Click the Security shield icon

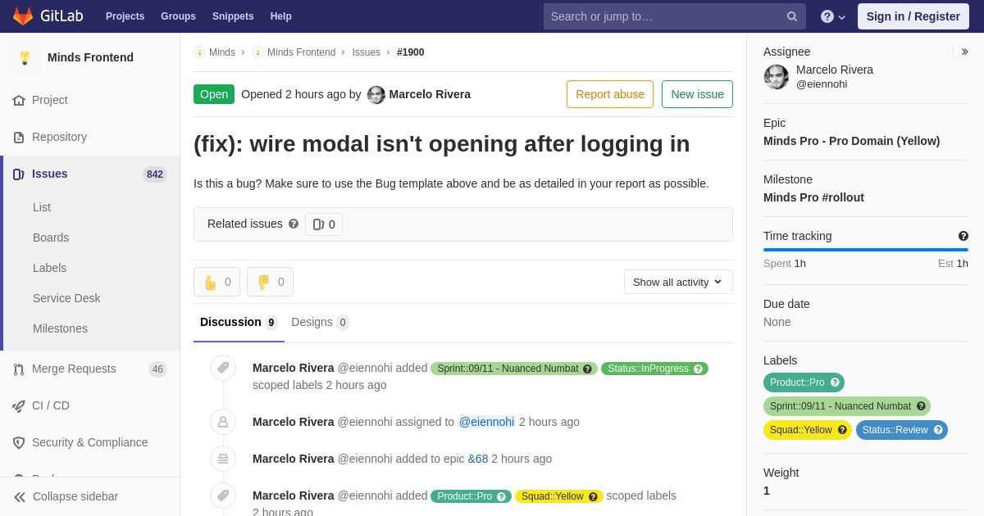point(19,442)
